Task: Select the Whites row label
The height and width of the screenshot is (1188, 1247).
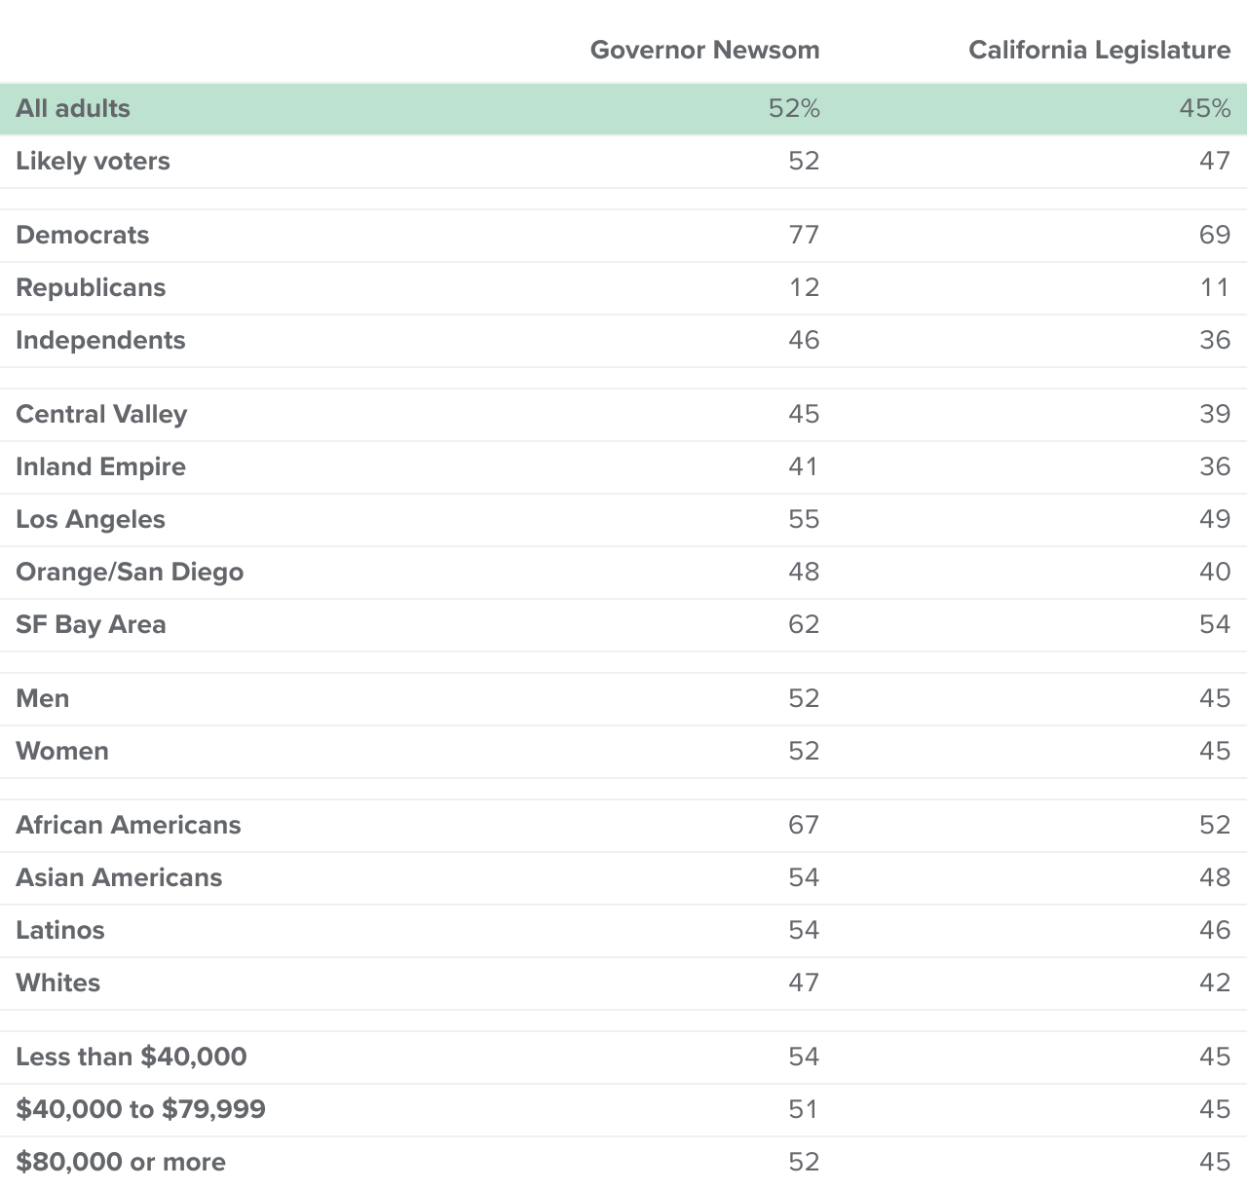Action: [58, 983]
